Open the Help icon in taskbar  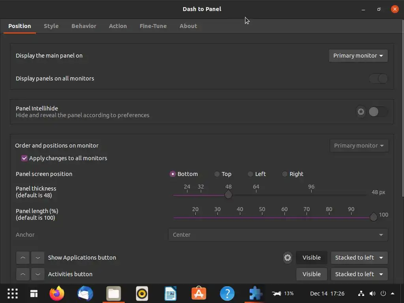tap(227, 294)
